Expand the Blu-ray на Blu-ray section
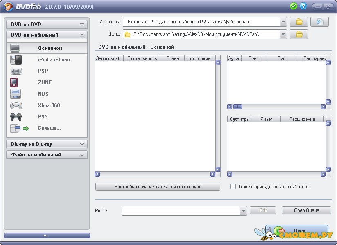Image resolution: width=337 pixels, height=245 pixels. tap(47, 144)
